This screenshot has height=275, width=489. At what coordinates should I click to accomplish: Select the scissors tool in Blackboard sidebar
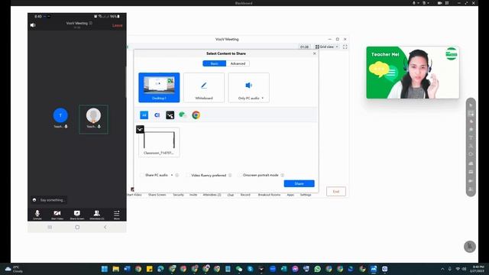coord(471,146)
